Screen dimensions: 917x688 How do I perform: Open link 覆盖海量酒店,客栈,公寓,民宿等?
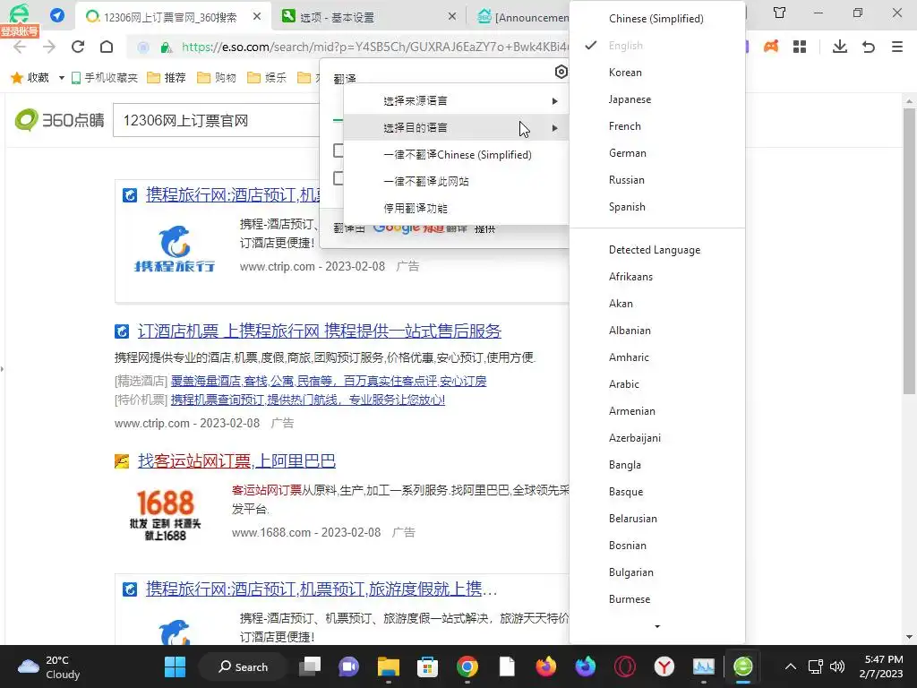[329, 381]
